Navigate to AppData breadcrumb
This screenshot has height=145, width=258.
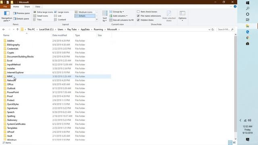click(x=85, y=29)
